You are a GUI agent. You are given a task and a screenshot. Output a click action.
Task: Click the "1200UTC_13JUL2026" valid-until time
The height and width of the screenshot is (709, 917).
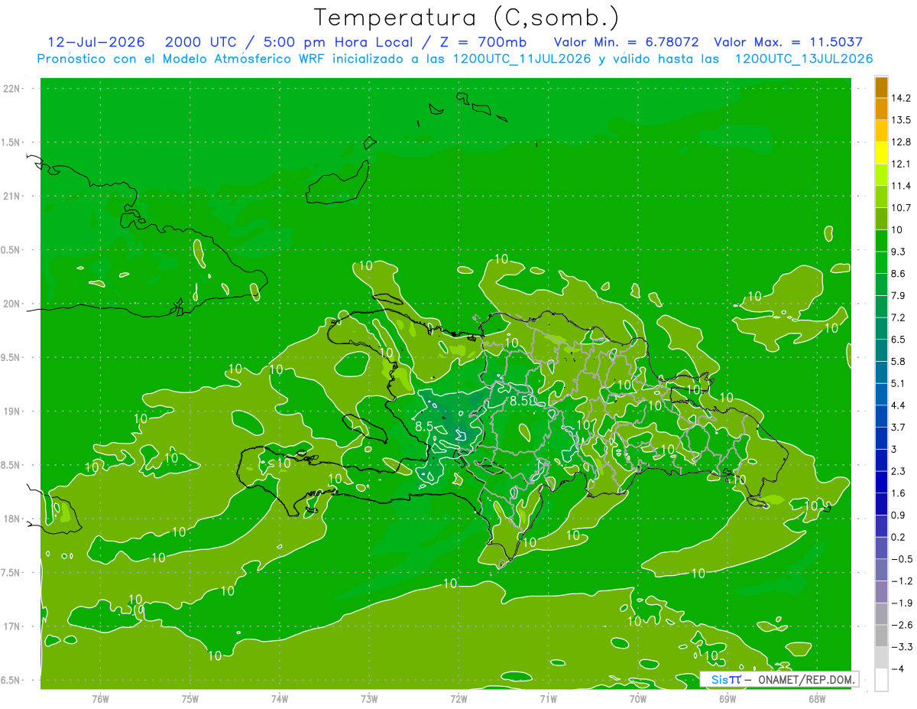(804, 59)
